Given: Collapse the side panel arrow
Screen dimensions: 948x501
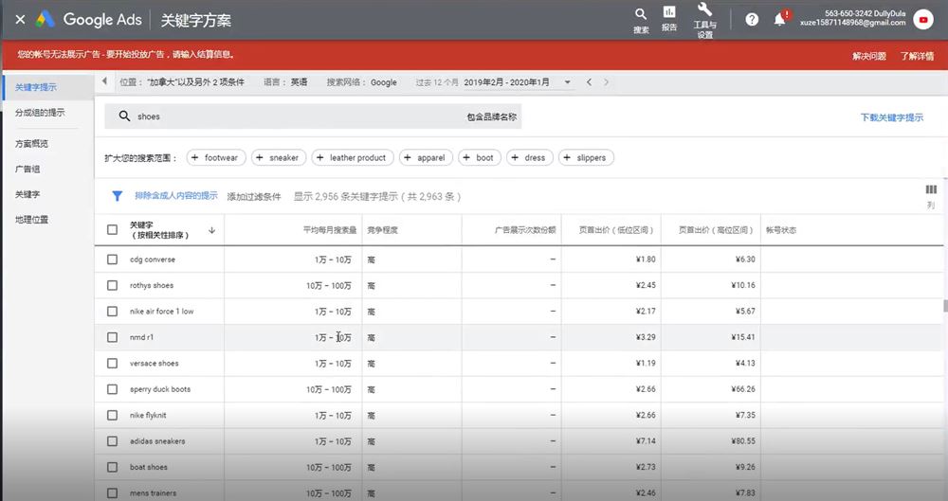Looking at the screenshot, I should point(104,81).
